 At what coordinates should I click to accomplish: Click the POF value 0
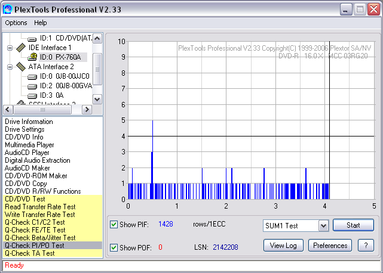pyautogui.click(x=160, y=247)
